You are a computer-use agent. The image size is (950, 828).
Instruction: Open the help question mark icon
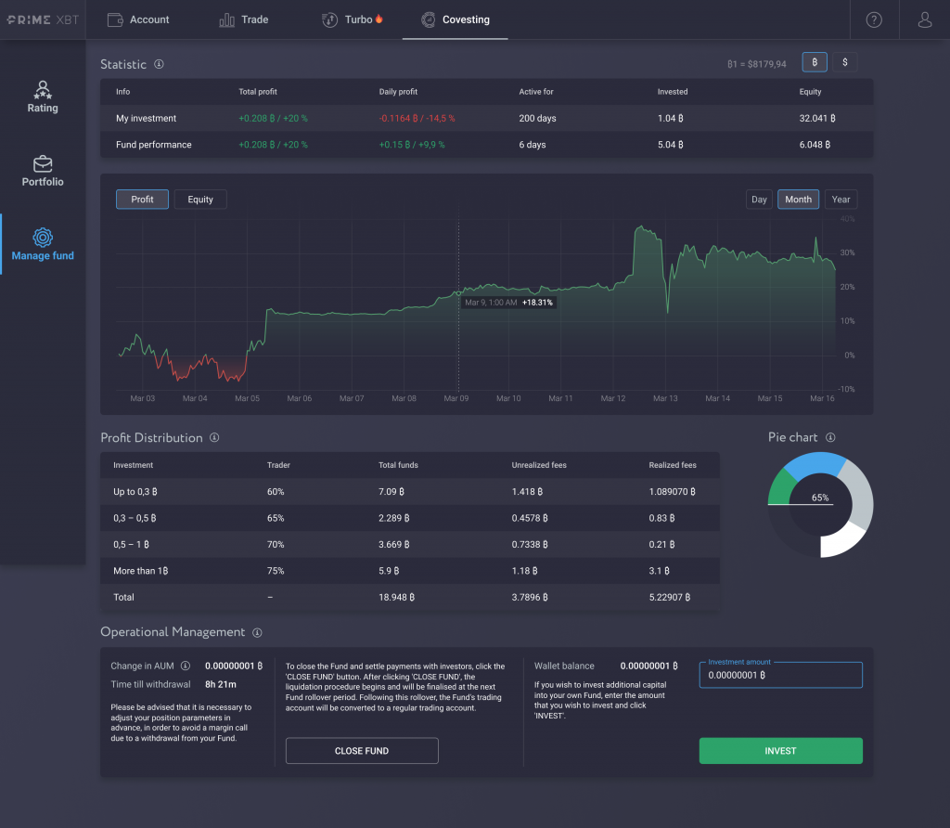pos(873,19)
